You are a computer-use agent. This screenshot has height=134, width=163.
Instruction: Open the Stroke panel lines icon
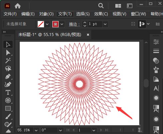tap(156, 51)
